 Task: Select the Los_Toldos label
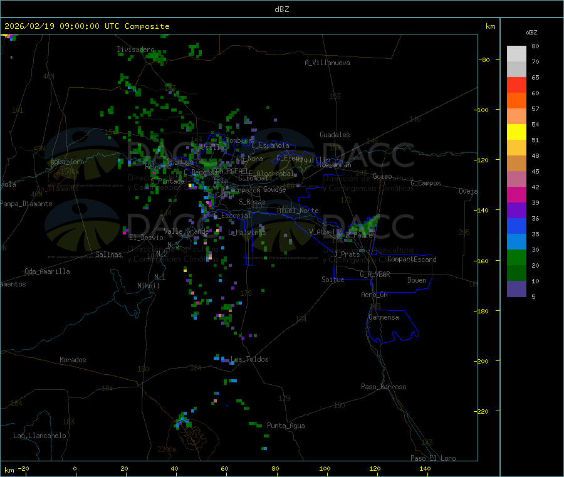[249, 359]
